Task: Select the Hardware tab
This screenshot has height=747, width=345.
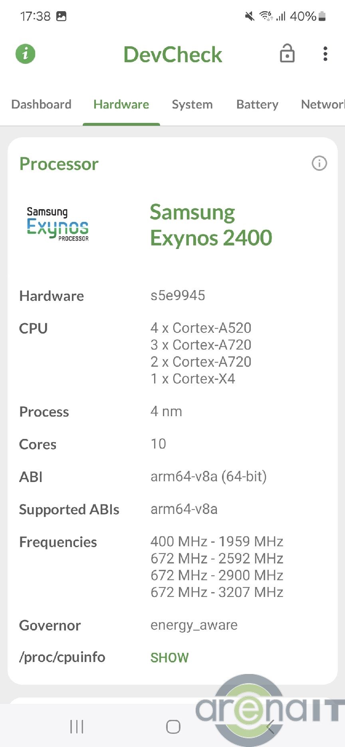Action: click(121, 105)
